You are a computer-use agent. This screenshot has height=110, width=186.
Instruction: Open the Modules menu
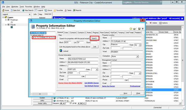15,7
